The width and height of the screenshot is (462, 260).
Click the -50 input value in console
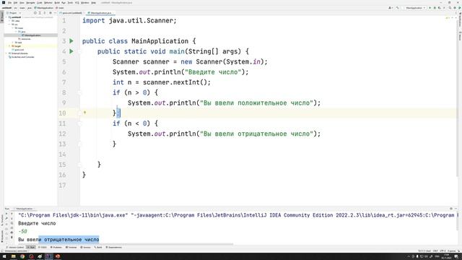point(22,231)
